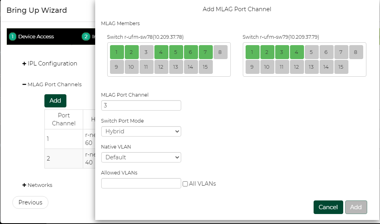This screenshot has height=224, width=380.
Task: Deselect port 4 on switch r-ufm-sw79
Action: click(x=297, y=52)
